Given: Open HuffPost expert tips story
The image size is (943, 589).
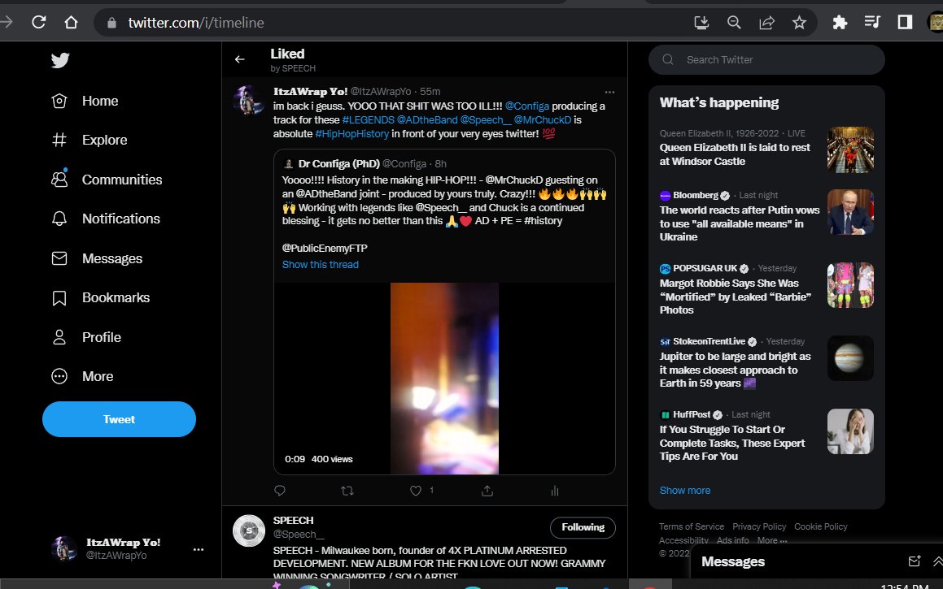Looking at the screenshot, I should tap(732, 443).
